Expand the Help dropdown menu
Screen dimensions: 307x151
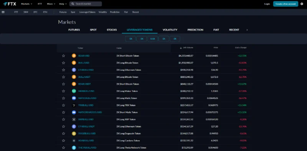[x=63, y=4]
